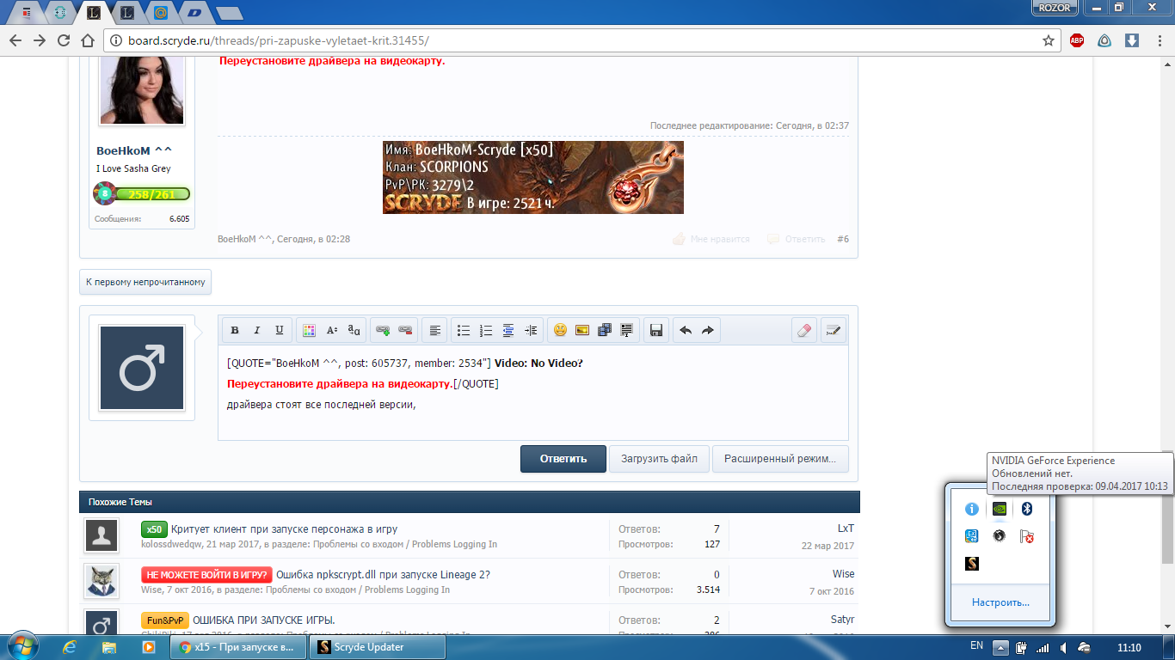1175x660 pixels.
Task: Click the Ответить submit button
Action: point(563,459)
